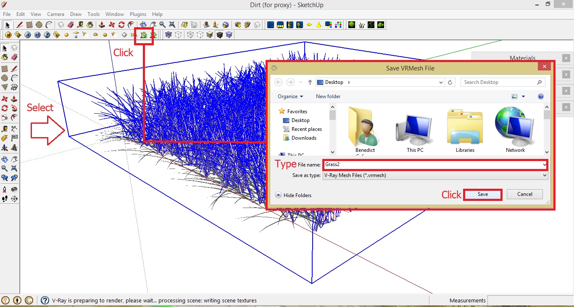Click the status bar help question icon
The width and height of the screenshot is (574, 307).
point(45,300)
